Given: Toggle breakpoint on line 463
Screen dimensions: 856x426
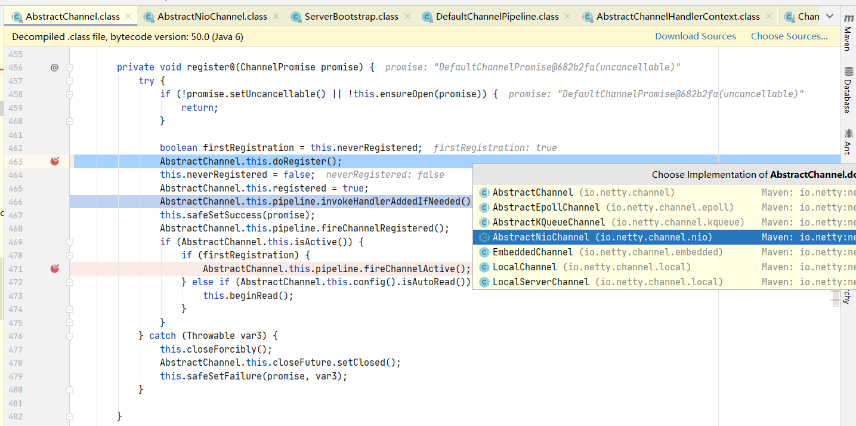Looking at the screenshot, I should [x=55, y=161].
